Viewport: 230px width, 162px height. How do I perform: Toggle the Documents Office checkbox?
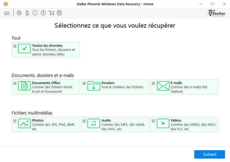click(15, 83)
